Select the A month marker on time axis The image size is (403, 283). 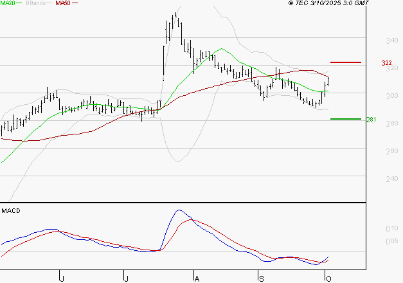coord(196,278)
